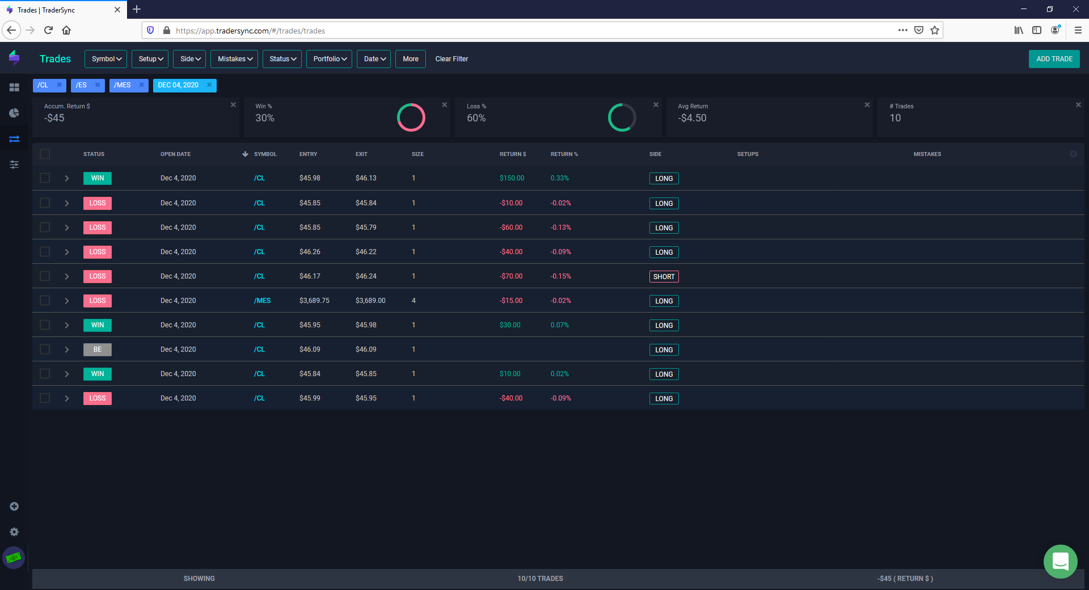Screen dimensions: 1089x590
Task: Select the checkbox for the /MES trade
Action: [x=45, y=301]
